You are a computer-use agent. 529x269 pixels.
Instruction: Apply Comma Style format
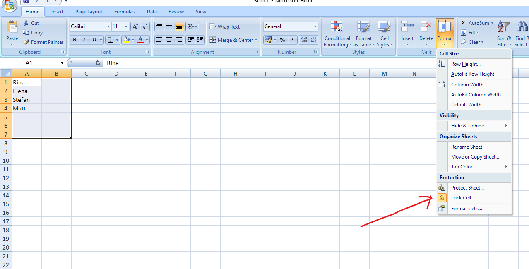[x=292, y=40]
